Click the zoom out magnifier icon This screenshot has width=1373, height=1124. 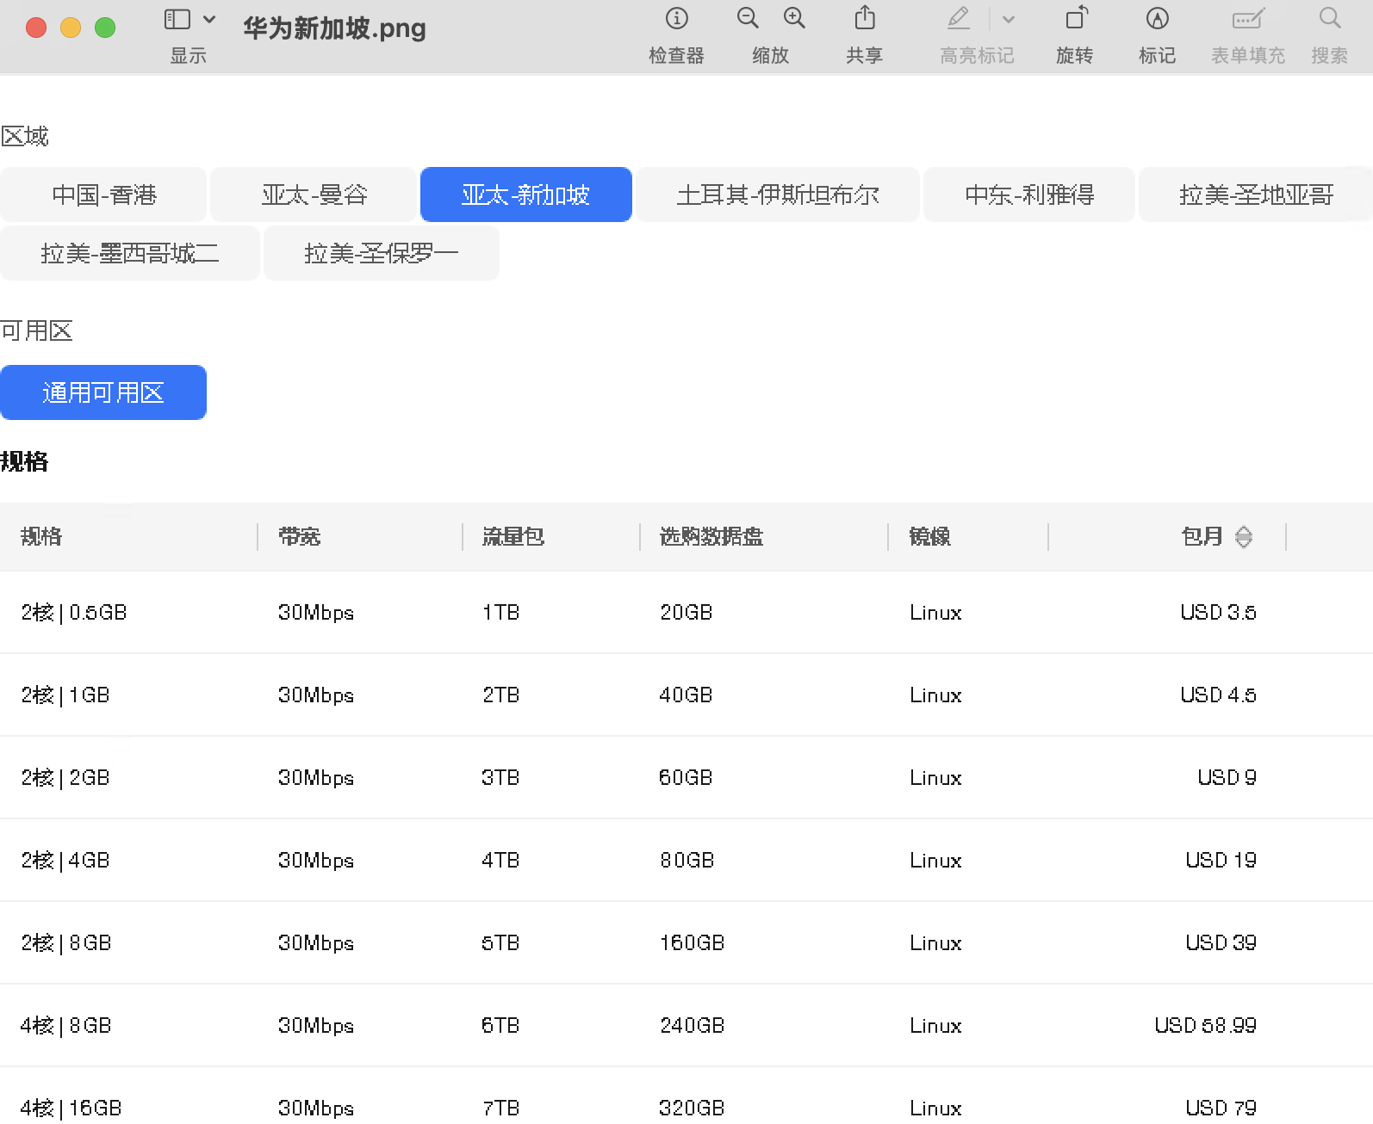748,18
